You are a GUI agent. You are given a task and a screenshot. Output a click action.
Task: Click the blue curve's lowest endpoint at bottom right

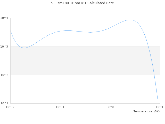[158, 98]
